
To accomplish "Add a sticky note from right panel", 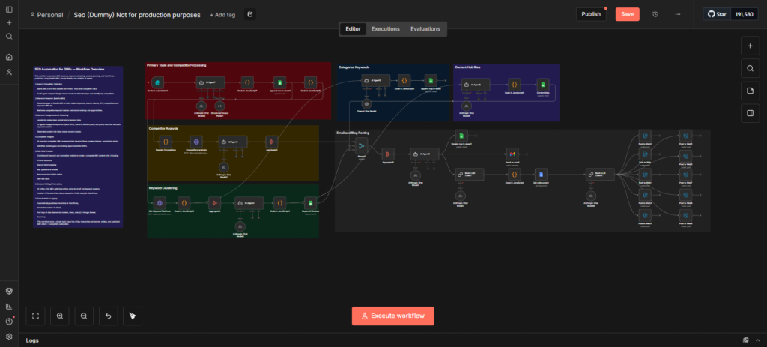I will tap(750, 91).
